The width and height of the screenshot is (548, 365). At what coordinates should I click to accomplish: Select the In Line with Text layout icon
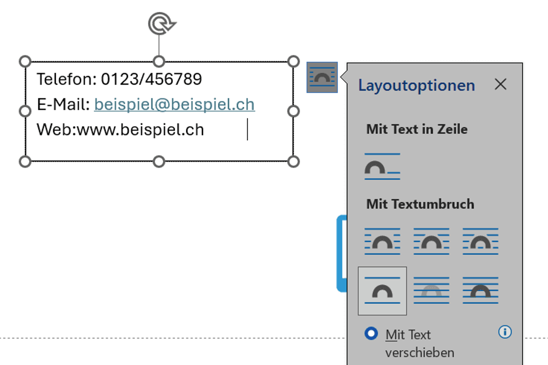(382, 167)
